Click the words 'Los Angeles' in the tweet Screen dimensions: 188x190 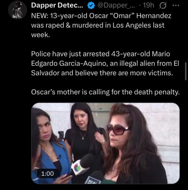[132, 25]
